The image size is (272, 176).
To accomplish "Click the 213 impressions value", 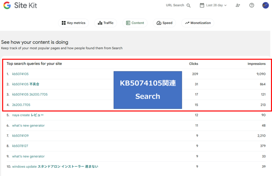I will pos(263,105).
